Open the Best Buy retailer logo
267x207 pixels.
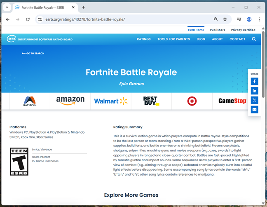tap(151, 101)
